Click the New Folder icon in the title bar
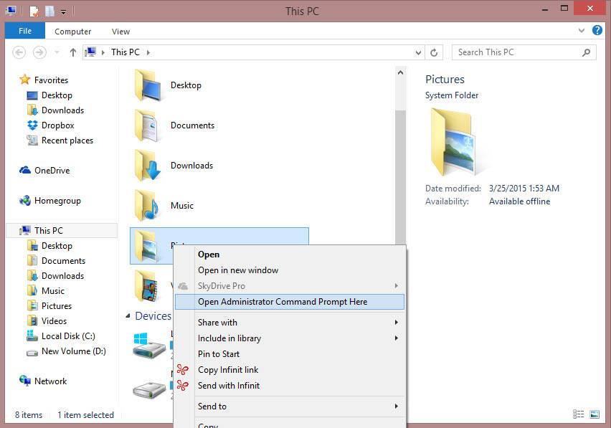611x428 pixels. pyautogui.click(x=49, y=11)
